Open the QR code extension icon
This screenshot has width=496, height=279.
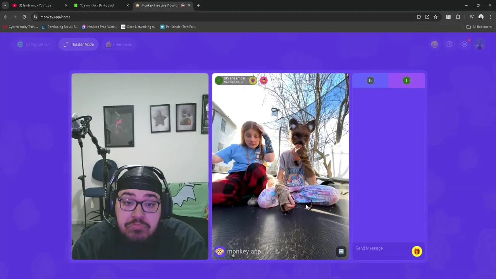click(448, 17)
